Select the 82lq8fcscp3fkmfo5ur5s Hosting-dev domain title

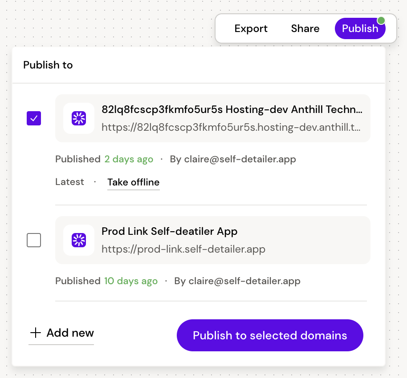pyautogui.click(x=232, y=109)
